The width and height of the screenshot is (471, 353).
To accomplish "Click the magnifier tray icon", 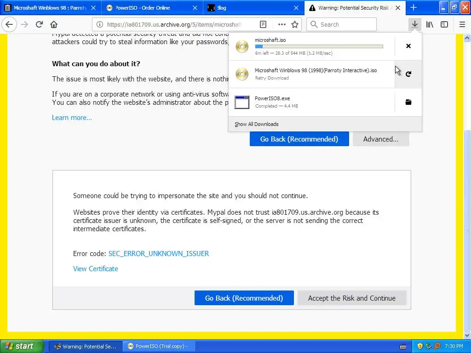I will [437, 347].
